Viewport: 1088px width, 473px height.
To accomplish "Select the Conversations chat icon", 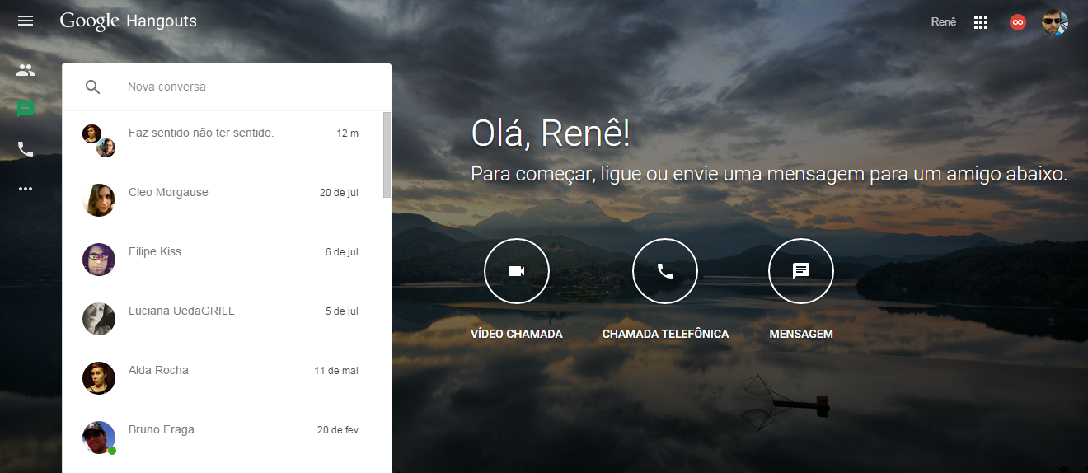I will [x=26, y=110].
